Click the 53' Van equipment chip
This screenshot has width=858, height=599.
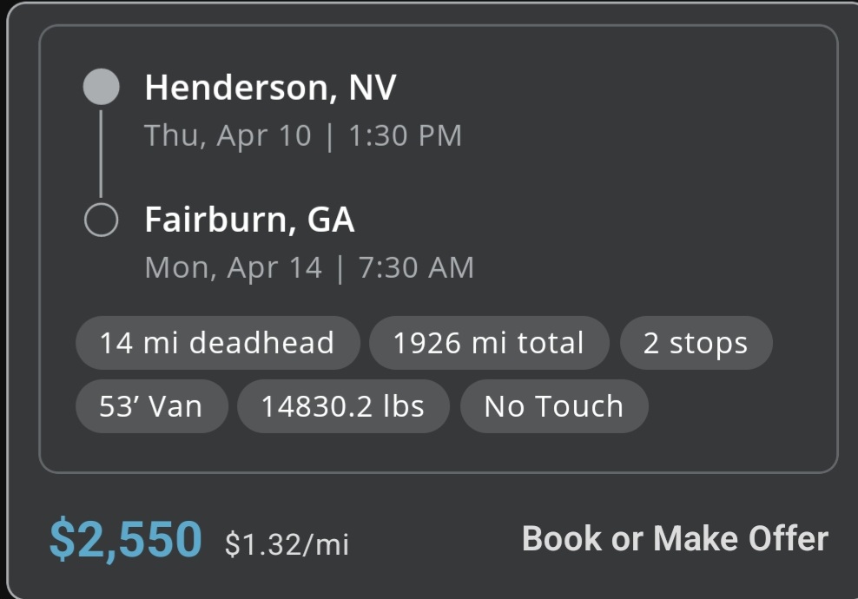coord(151,406)
